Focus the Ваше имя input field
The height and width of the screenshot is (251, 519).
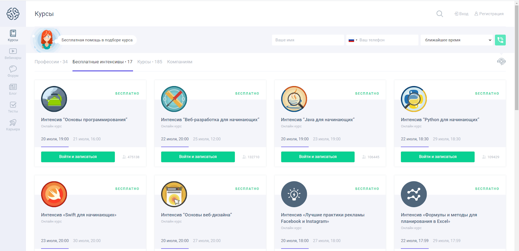pos(308,40)
